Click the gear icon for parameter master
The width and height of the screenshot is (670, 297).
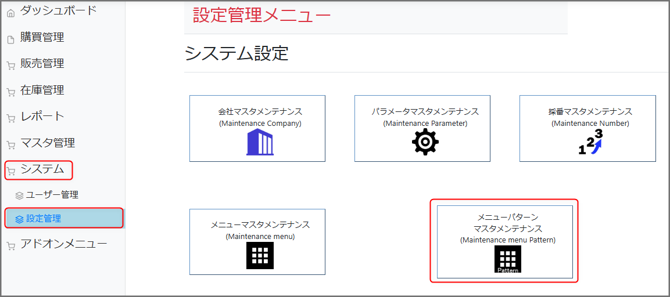pyautogui.click(x=425, y=142)
